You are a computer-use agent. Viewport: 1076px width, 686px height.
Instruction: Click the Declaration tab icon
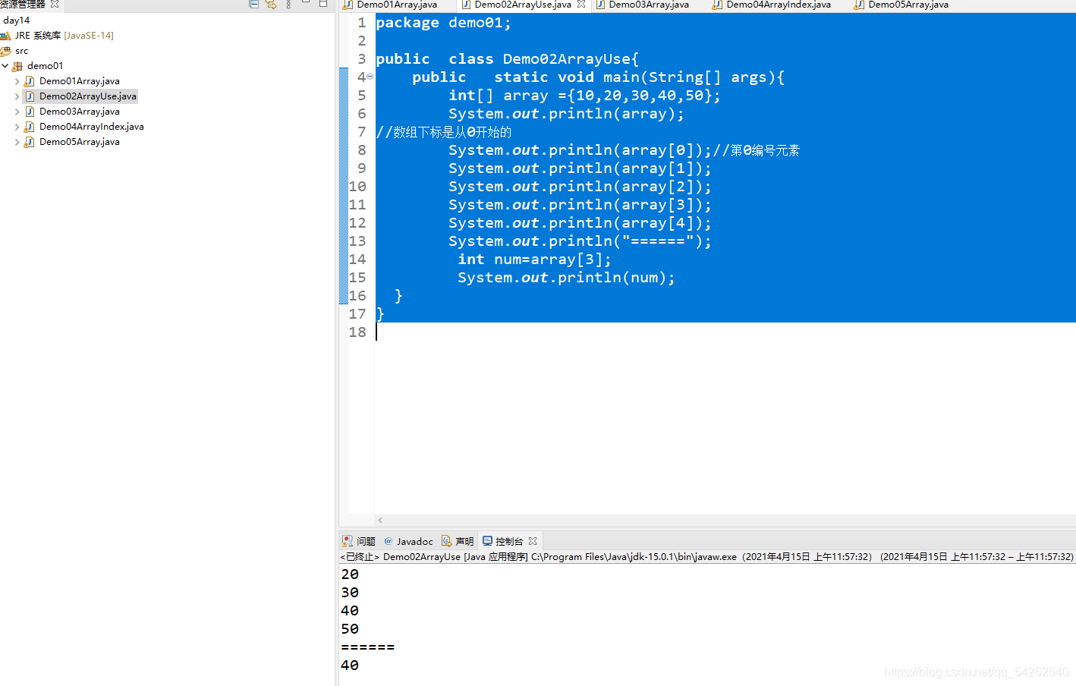click(x=446, y=541)
